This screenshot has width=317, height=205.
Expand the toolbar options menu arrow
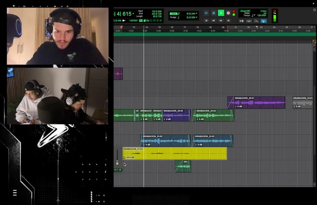tap(315, 10)
